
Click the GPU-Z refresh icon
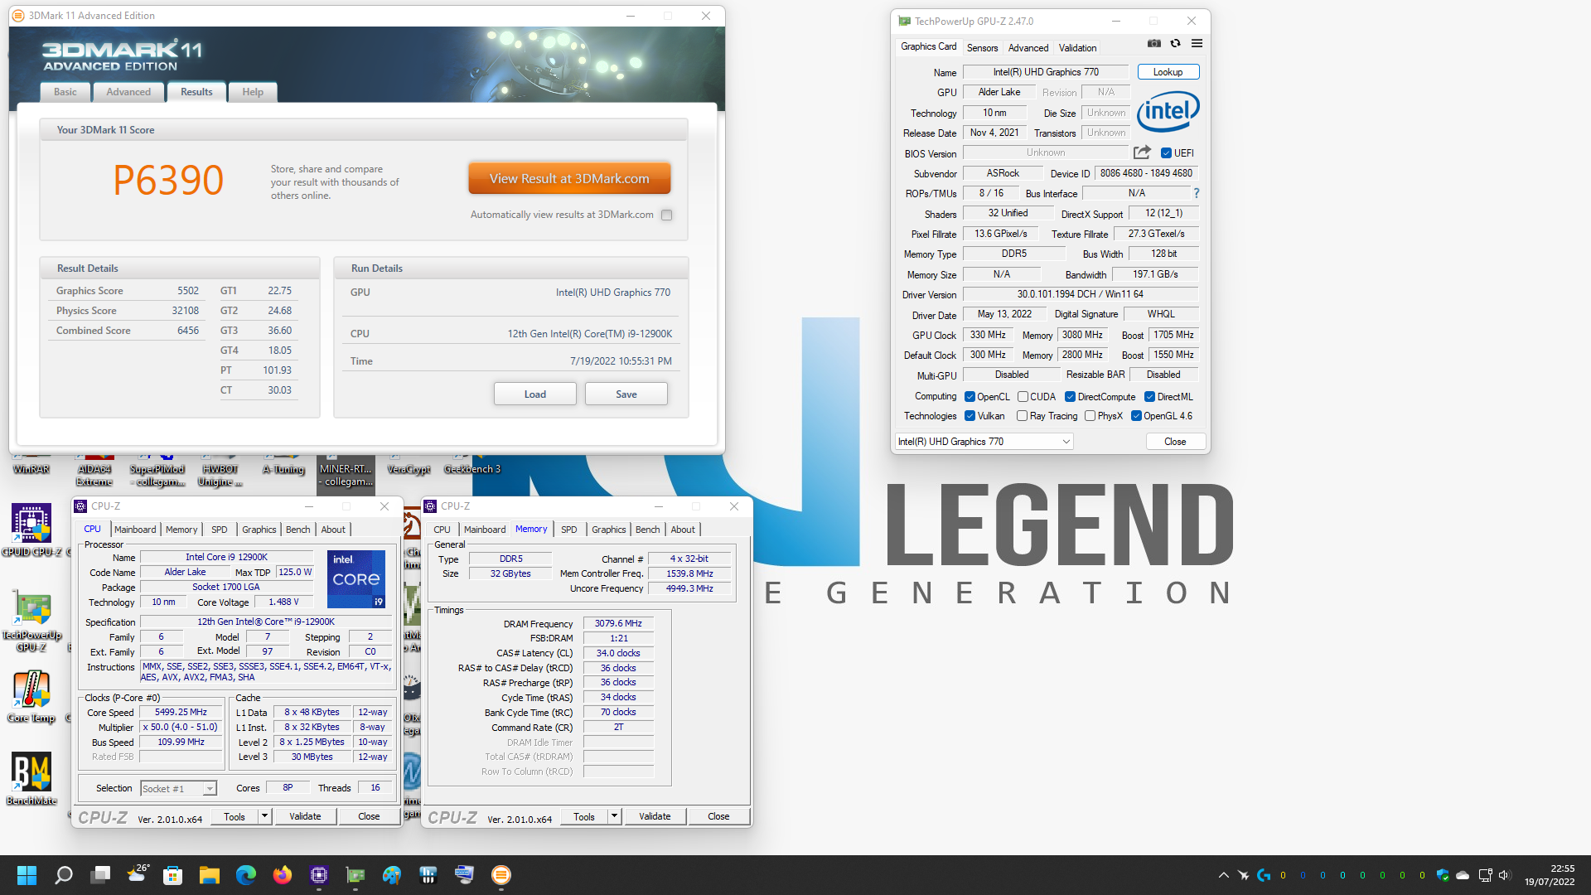pyautogui.click(x=1175, y=44)
